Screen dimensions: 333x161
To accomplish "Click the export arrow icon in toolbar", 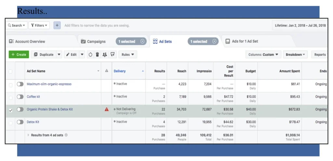I will 113,55.
